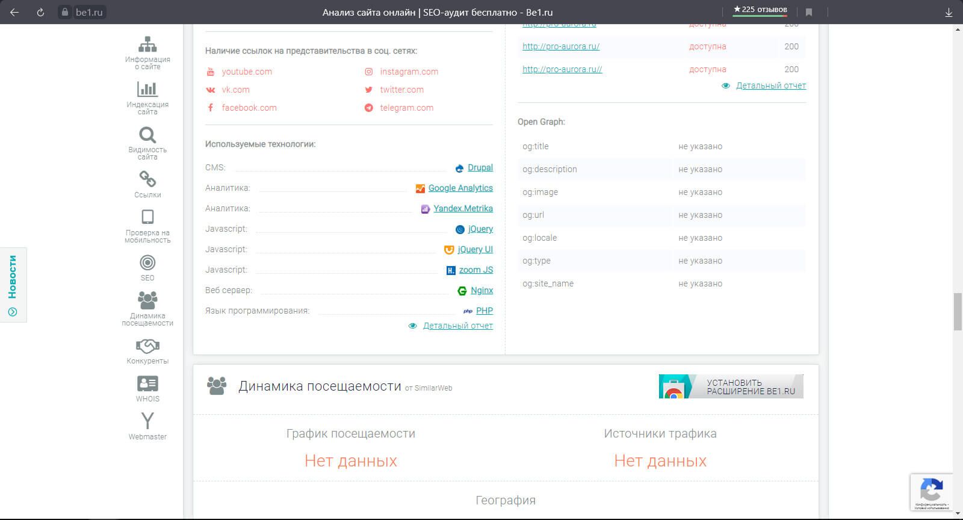Image resolution: width=963 pixels, height=520 pixels.
Task: Click Установить расширение BE1.RU banner button
Action: pos(731,386)
